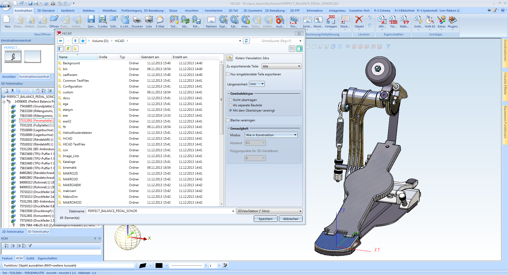Screen dimensions: 508x275
Task: Click the red X Objekt delete icon
Action: point(359,20)
